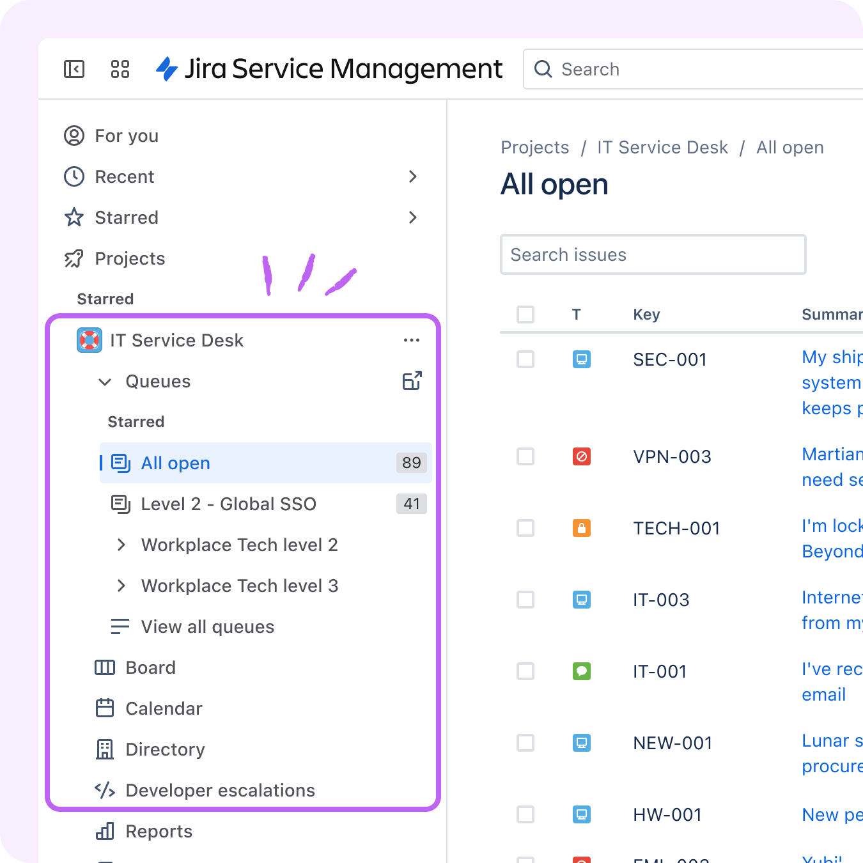This screenshot has width=863, height=863.
Task: Open Queues in a new window icon
Action: pos(412,380)
